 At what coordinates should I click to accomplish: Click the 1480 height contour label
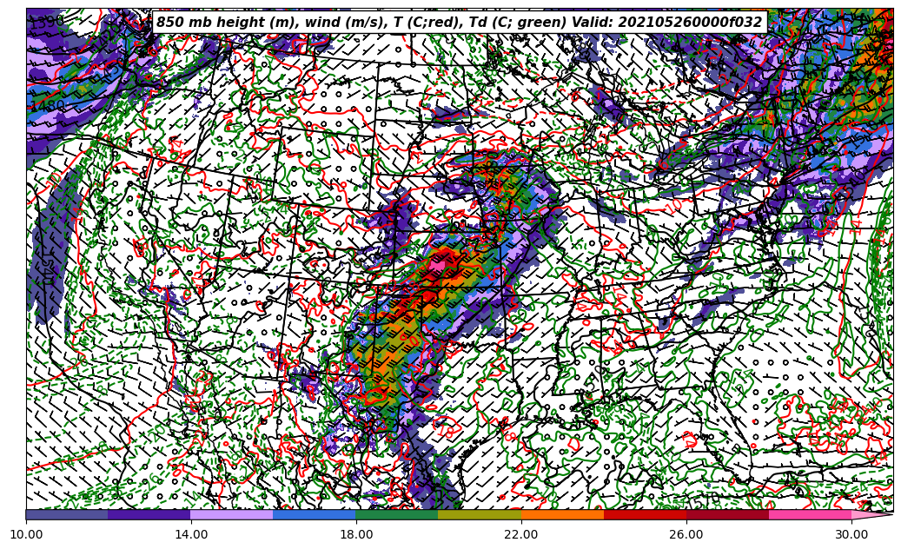(47, 106)
